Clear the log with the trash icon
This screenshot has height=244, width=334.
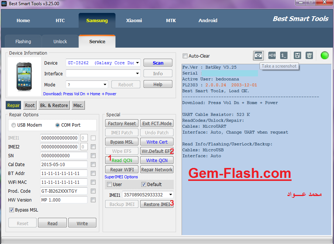[309, 55]
